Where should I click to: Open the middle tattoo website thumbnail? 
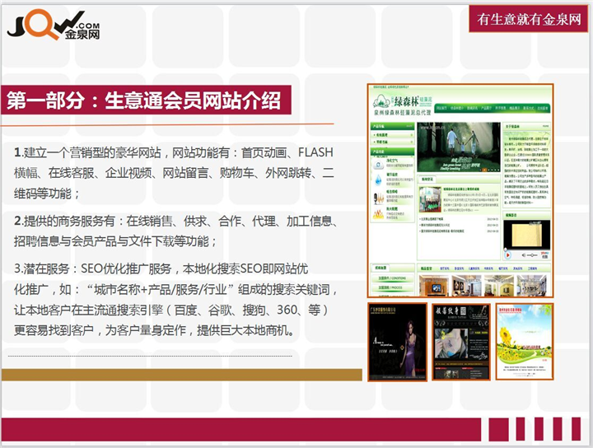click(460, 341)
